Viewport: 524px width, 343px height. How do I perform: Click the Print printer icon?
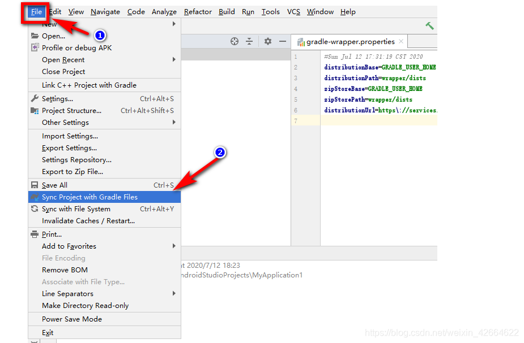pyautogui.click(x=35, y=235)
